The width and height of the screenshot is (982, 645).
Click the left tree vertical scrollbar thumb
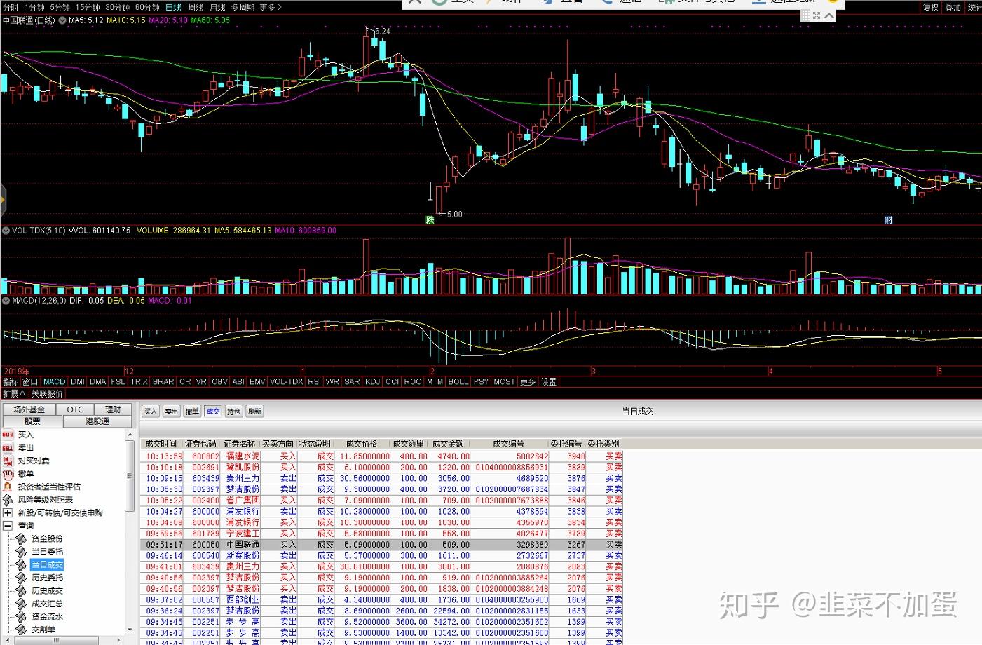130,477
